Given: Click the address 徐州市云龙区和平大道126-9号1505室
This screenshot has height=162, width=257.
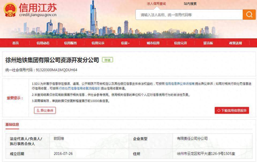Looking at the screenshot, I should (x=206, y=154).
